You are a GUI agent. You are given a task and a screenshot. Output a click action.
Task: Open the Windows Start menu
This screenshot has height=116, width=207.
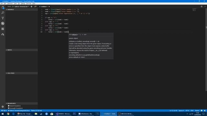pos(3,114)
